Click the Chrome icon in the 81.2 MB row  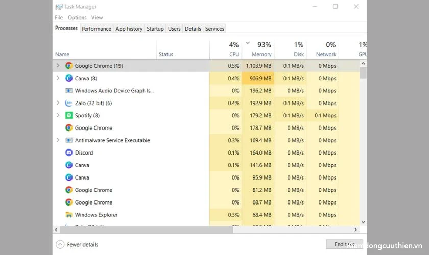click(69, 190)
